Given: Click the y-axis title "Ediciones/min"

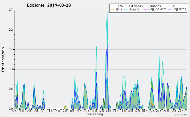Looking at the screenshot, I should coord(3,59).
